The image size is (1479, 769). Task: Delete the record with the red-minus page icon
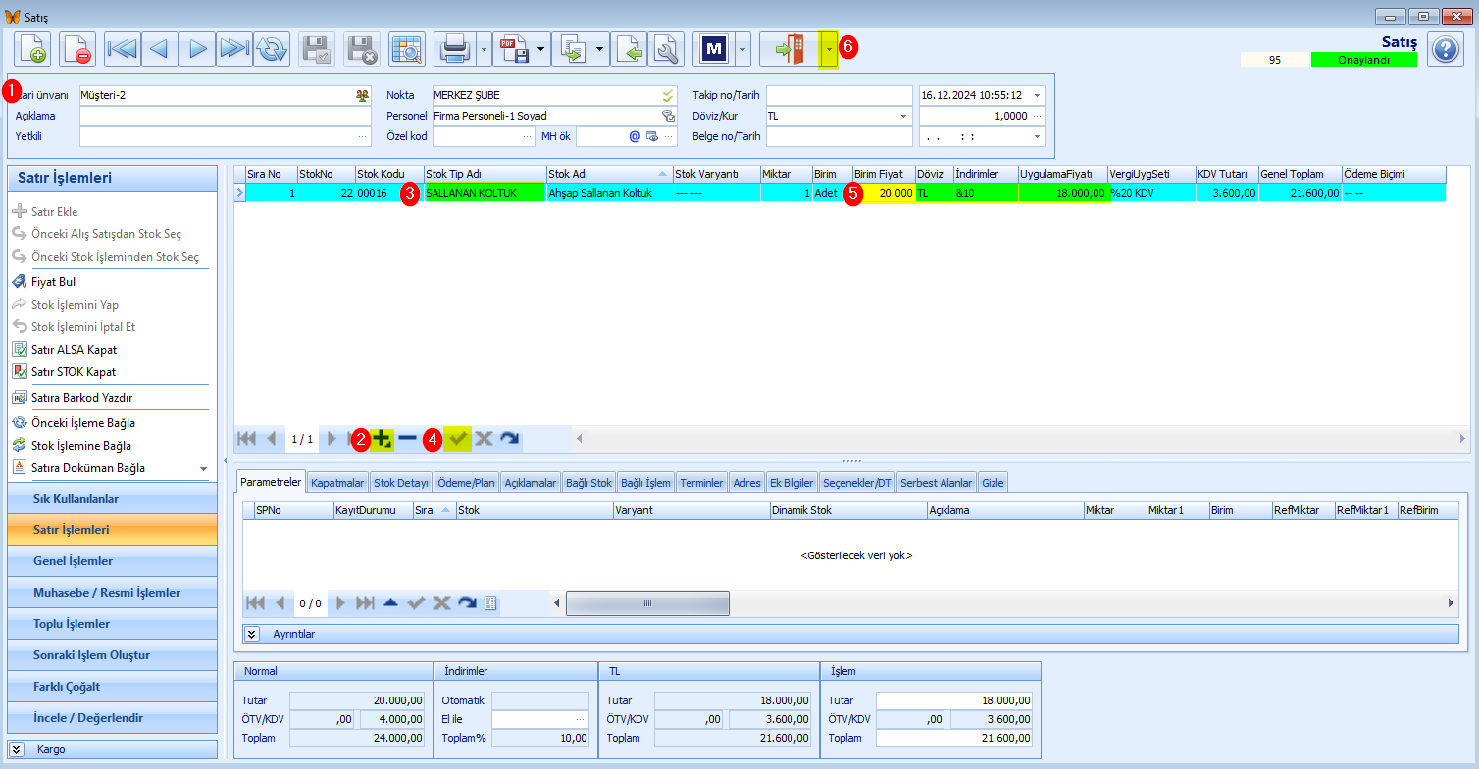click(x=77, y=49)
